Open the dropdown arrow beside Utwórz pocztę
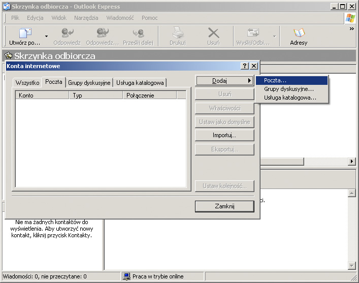The height and width of the screenshot is (283, 359). tap(47, 36)
